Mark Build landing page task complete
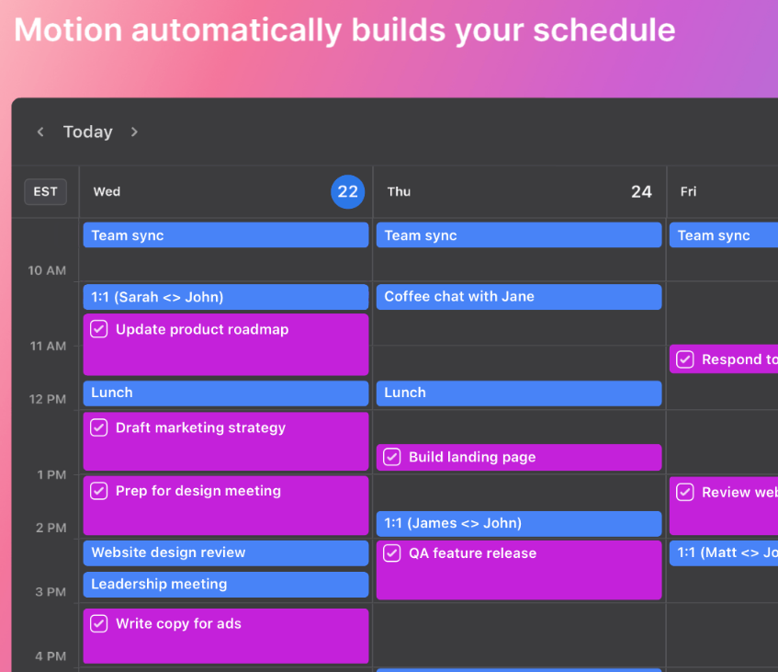The width and height of the screenshot is (778, 672). pos(392,457)
